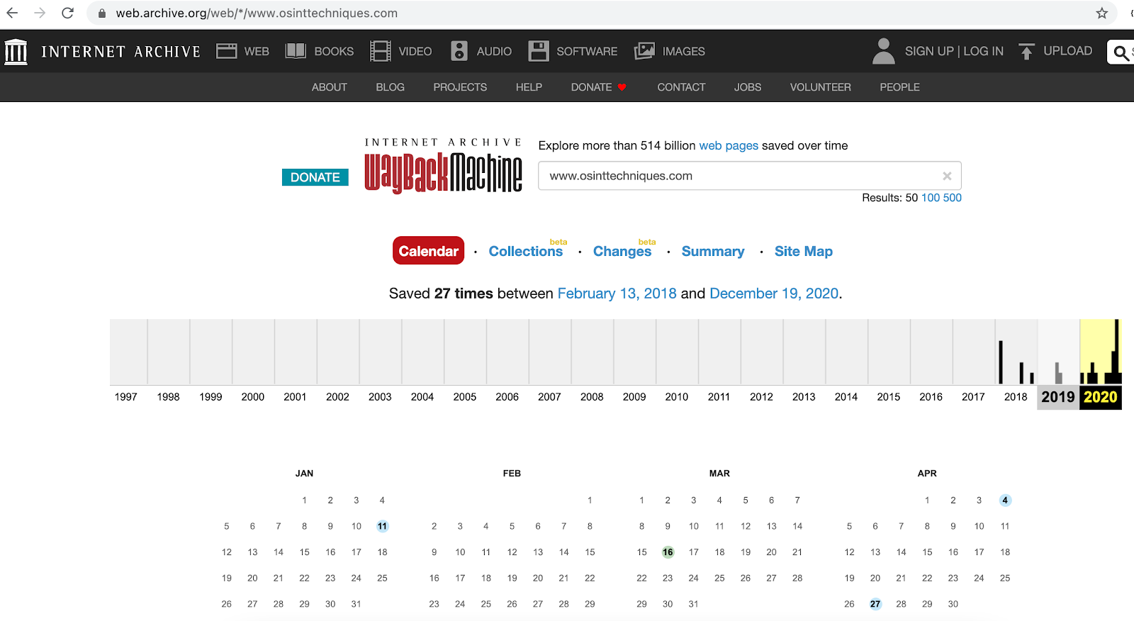Click the 2018 capture histogram bar

[1001, 362]
